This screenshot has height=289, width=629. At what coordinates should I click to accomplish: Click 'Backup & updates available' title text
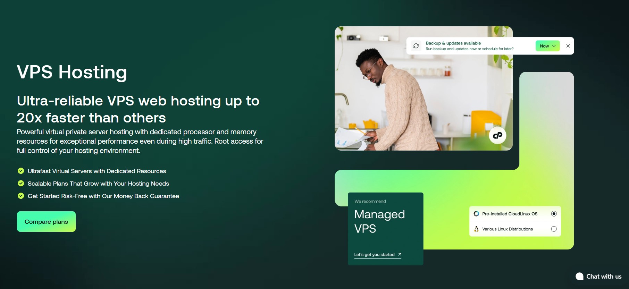[x=453, y=43]
